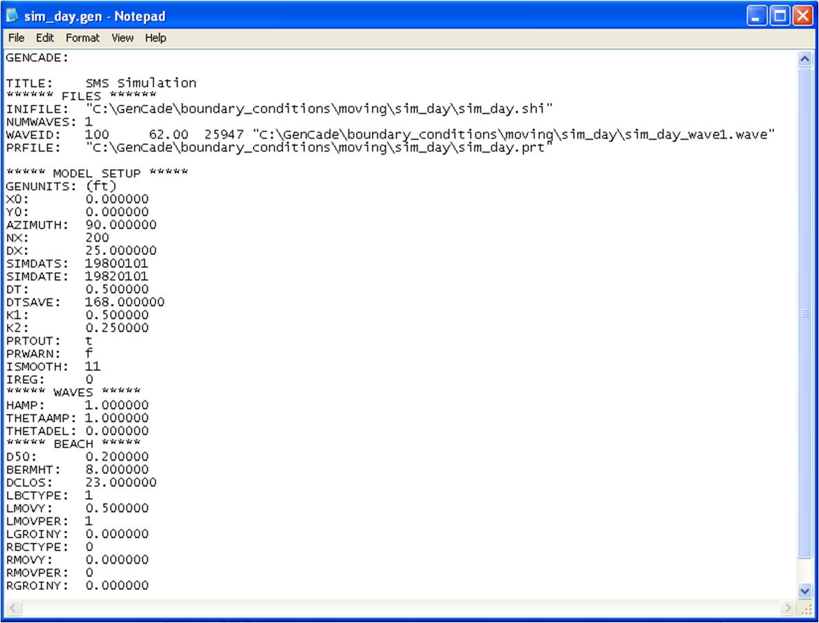The width and height of the screenshot is (819, 623).
Task: Click the IREG: 0 value
Action: click(x=89, y=379)
